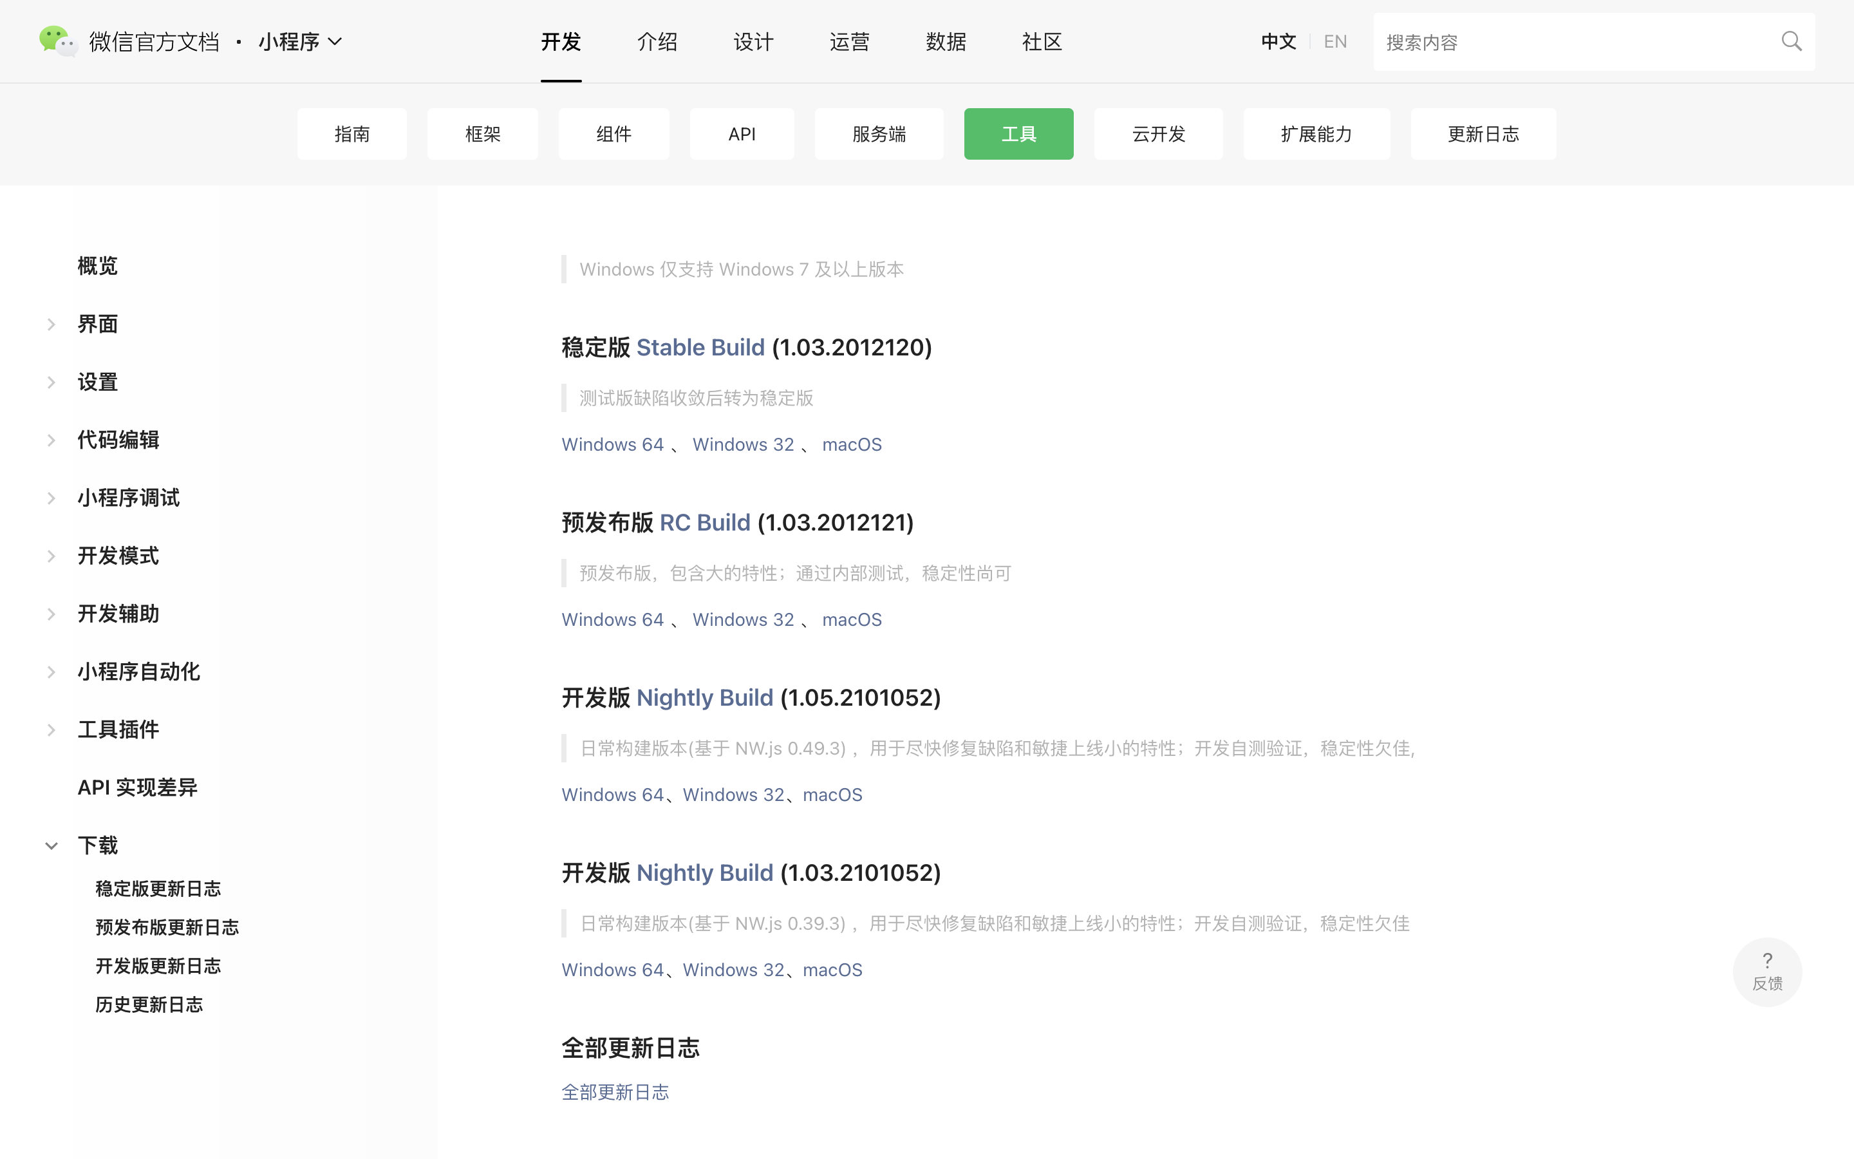The width and height of the screenshot is (1854, 1159).
Task: Open the blue 全部更新日志 link
Action: (615, 1092)
